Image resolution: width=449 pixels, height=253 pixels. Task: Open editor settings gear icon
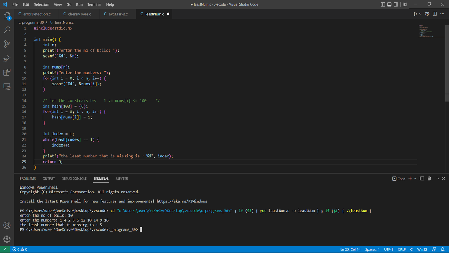(428, 14)
